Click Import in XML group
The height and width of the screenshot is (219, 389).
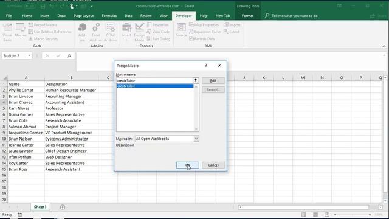232,25
